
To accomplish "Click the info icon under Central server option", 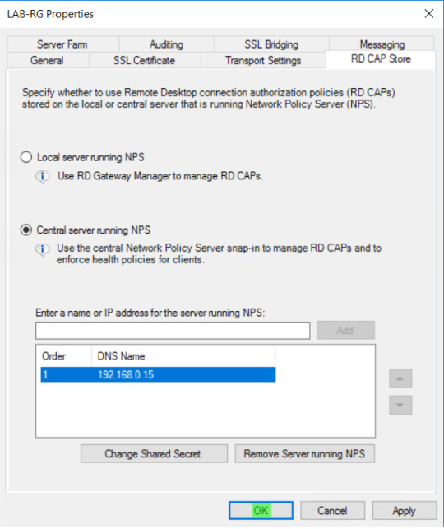I will point(43,249).
